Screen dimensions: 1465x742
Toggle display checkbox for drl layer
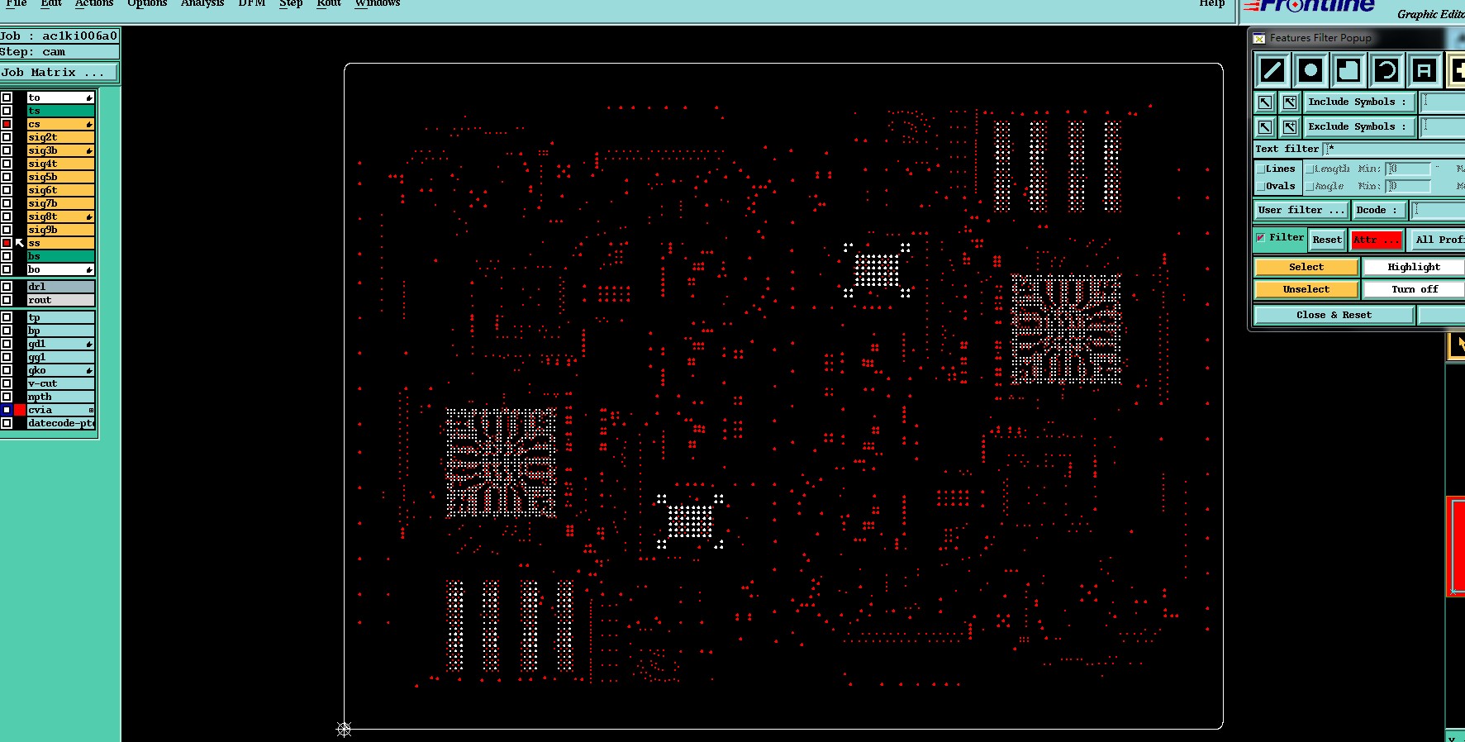click(7, 287)
